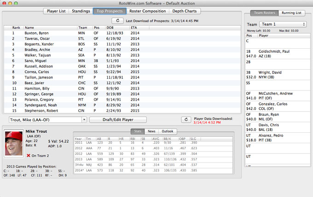Image resolution: width=313 pixels, height=197 pixels.
Task: Click red X On Team 2 icon
Action: [x=29, y=156]
